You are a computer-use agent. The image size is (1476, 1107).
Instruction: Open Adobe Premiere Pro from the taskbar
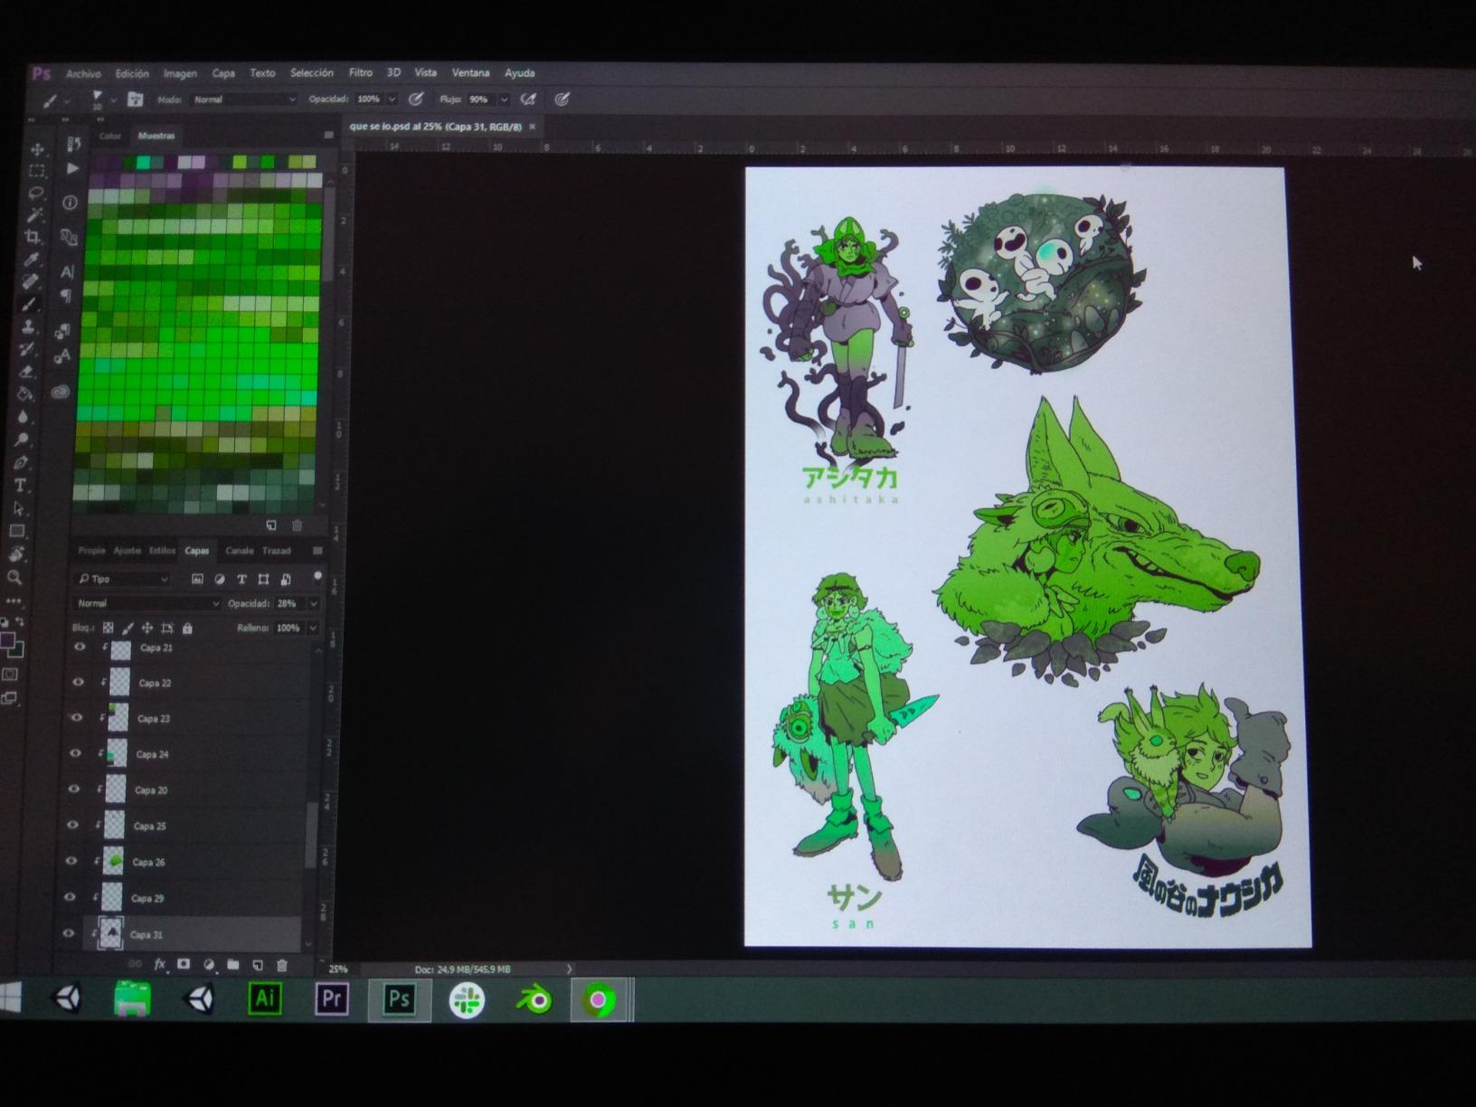point(332,998)
